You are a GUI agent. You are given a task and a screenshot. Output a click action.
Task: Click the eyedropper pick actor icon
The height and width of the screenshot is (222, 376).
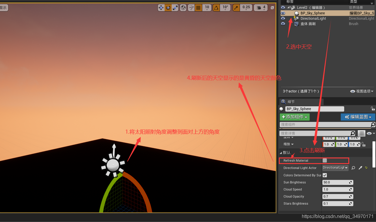click(360, 168)
